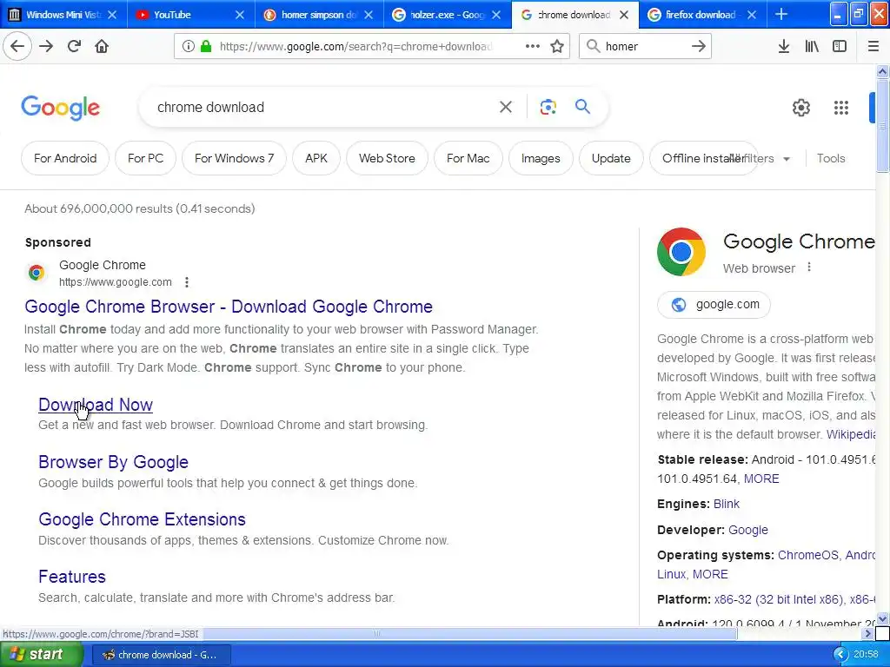
Task: Select the For Android filter chip
Action: click(65, 158)
